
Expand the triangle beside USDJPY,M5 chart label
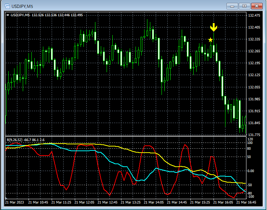[8, 15]
